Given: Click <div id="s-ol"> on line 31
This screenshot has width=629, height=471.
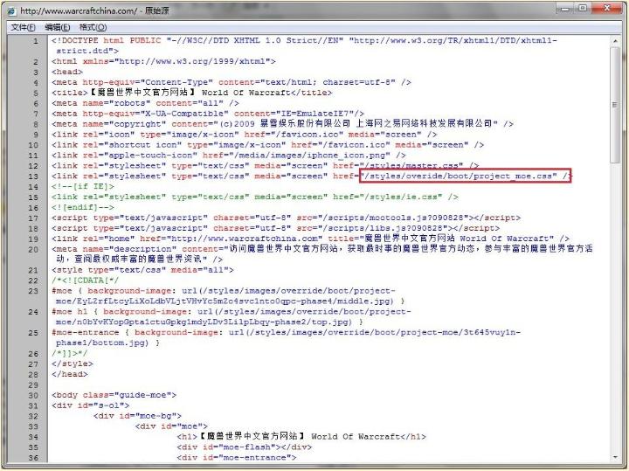Looking at the screenshot, I should tap(90, 405).
